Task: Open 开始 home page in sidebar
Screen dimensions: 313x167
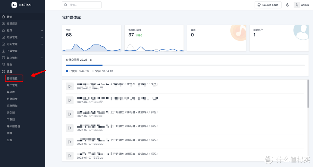Action: pyautogui.click(x=10, y=17)
